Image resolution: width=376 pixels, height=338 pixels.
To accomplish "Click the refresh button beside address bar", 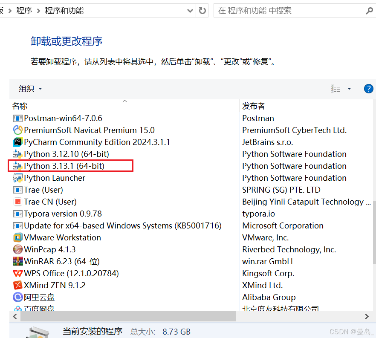I will click(x=202, y=11).
